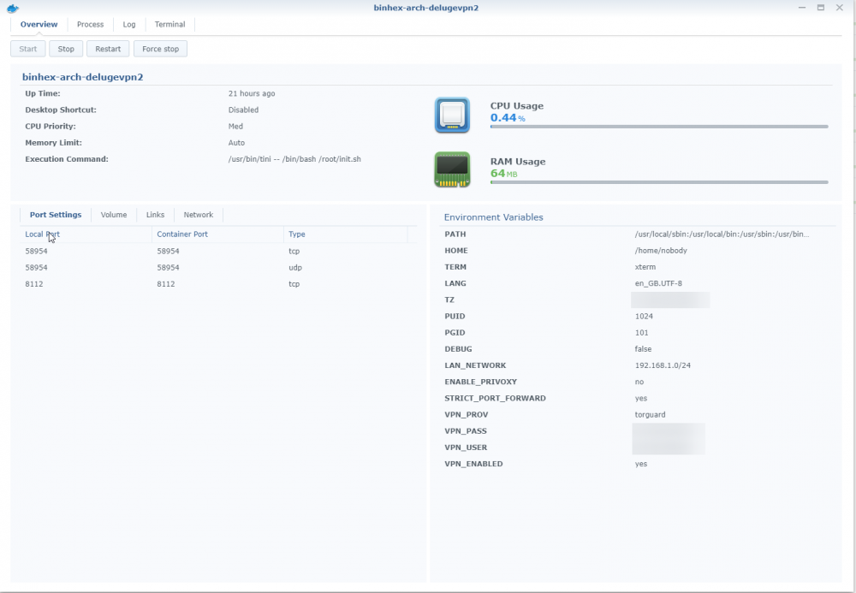
Task: Click the Memory Limit Auto value
Action: tap(236, 143)
